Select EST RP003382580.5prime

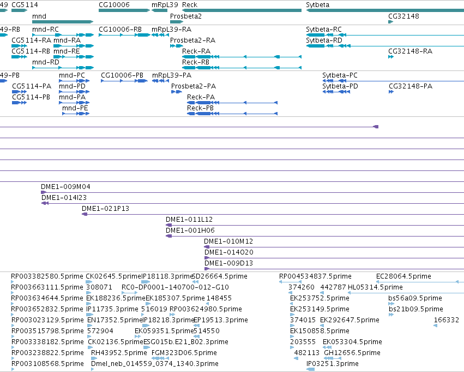(x=47, y=276)
